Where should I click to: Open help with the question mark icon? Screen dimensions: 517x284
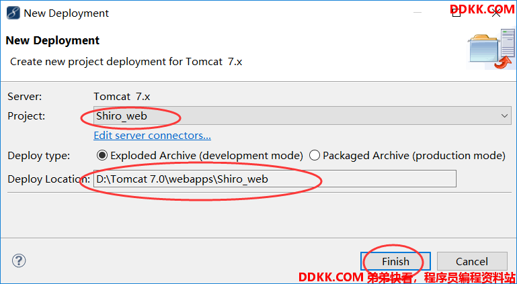coord(19,261)
